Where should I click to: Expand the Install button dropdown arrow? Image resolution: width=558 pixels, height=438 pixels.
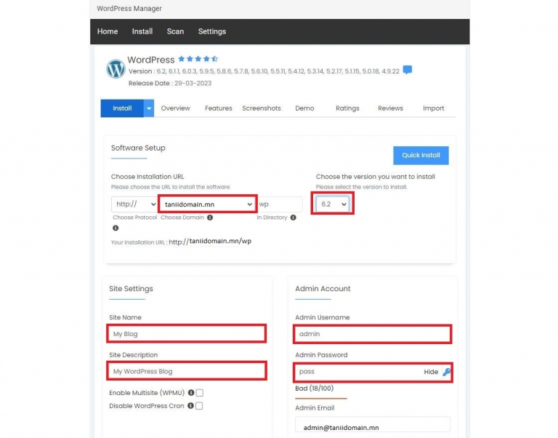[149, 108]
